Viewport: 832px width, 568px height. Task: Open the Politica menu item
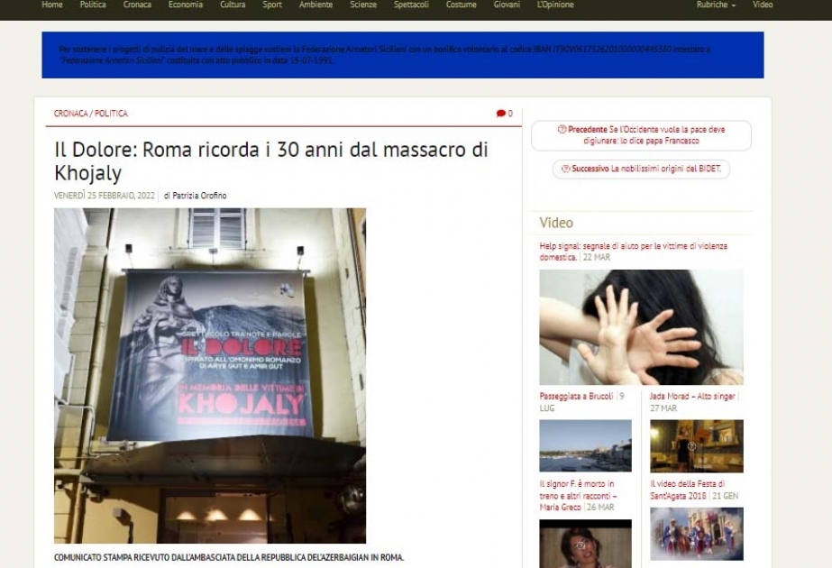93,5
